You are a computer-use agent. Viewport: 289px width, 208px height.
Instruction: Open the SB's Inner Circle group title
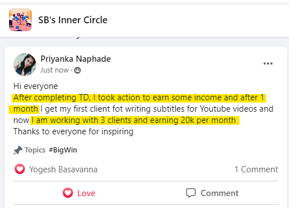73,20
